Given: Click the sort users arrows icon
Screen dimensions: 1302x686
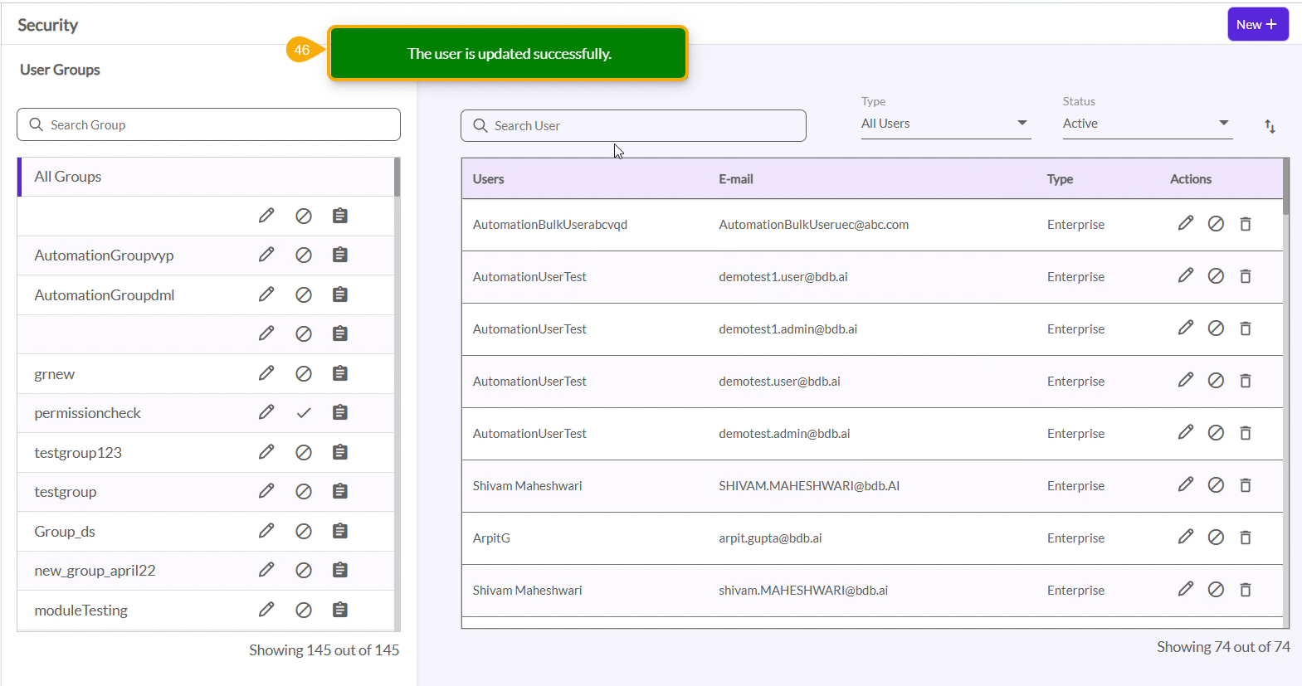Looking at the screenshot, I should tap(1270, 126).
